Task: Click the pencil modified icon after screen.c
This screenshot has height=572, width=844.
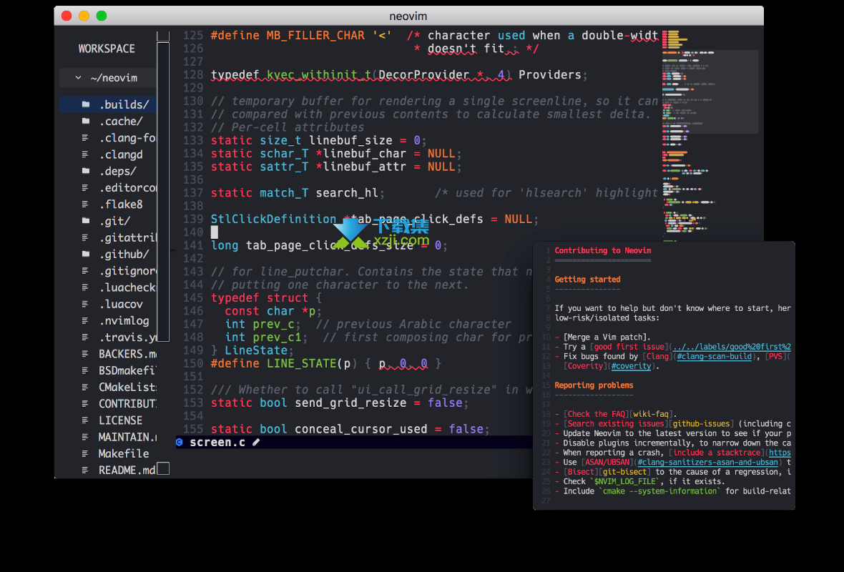Action: tap(256, 443)
